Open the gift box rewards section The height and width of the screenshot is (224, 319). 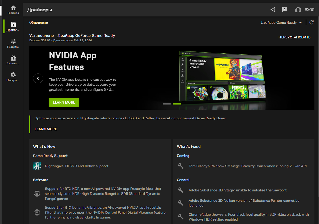(x=13, y=60)
